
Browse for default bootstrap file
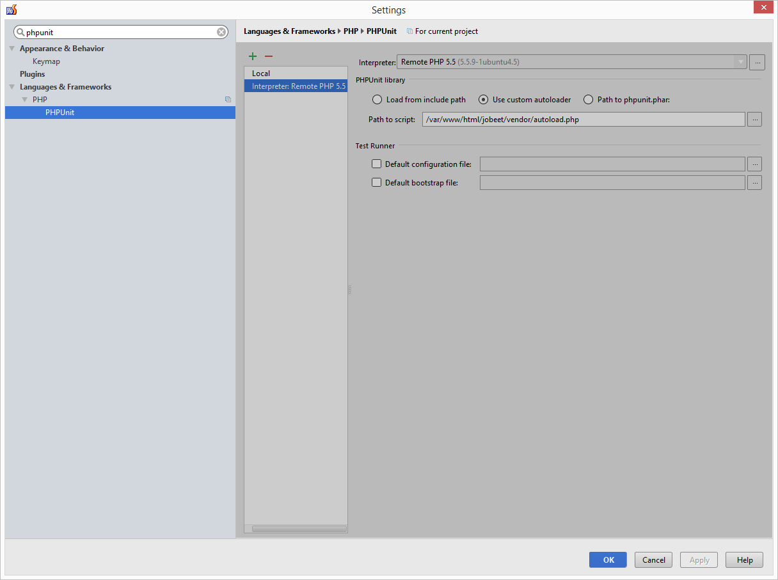coord(755,183)
